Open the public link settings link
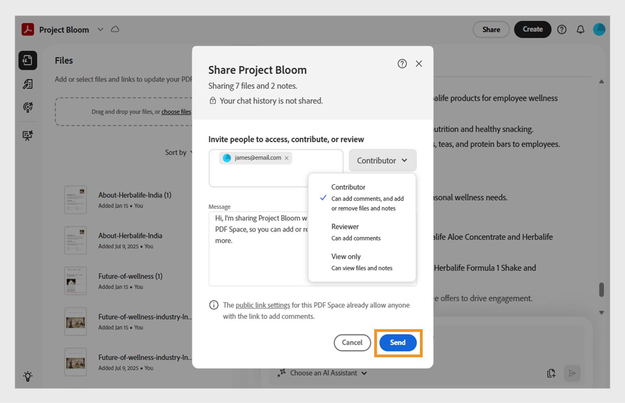Image resolution: width=625 pixels, height=403 pixels. click(262, 305)
